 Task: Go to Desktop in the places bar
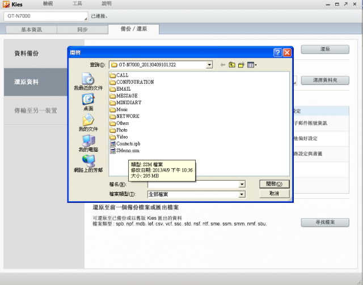coord(88,102)
